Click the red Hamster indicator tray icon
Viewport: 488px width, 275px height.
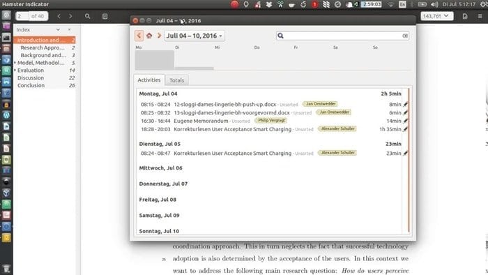pyautogui.click(x=235, y=4)
